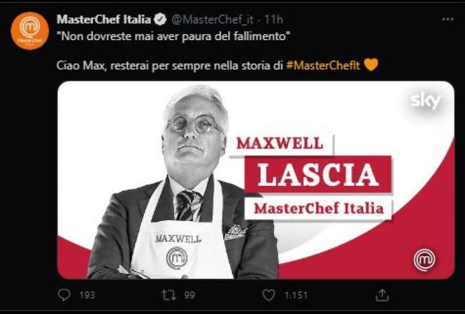Open the MasterChef Italia profile avatar
The width and height of the screenshot is (465, 314).
(30, 31)
